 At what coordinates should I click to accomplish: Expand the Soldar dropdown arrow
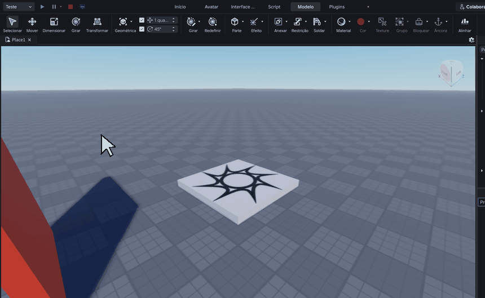tap(325, 21)
